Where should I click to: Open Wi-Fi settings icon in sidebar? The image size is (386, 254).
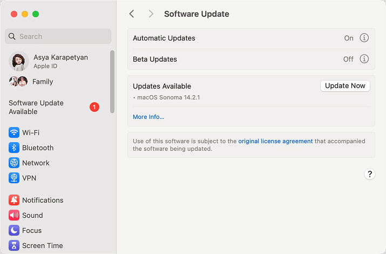click(x=14, y=133)
